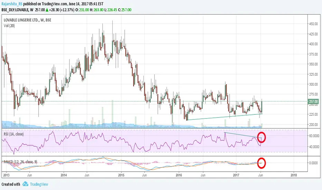This screenshot has height=190, width=322.
Task: Click the Jun label after 2017
Action: (261, 175)
